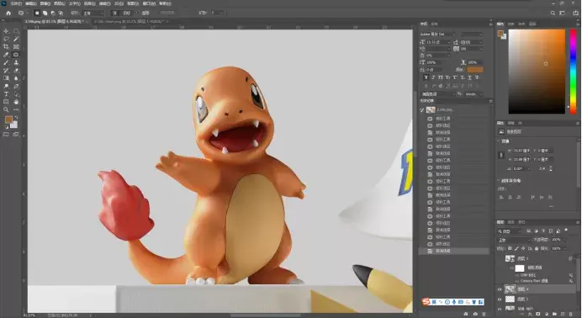Select the Clone Stamp tool
Image resolution: width=582 pixels, height=318 pixels.
[16, 62]
